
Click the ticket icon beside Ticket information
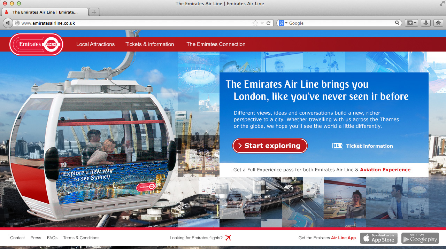(x=337, y=146)
